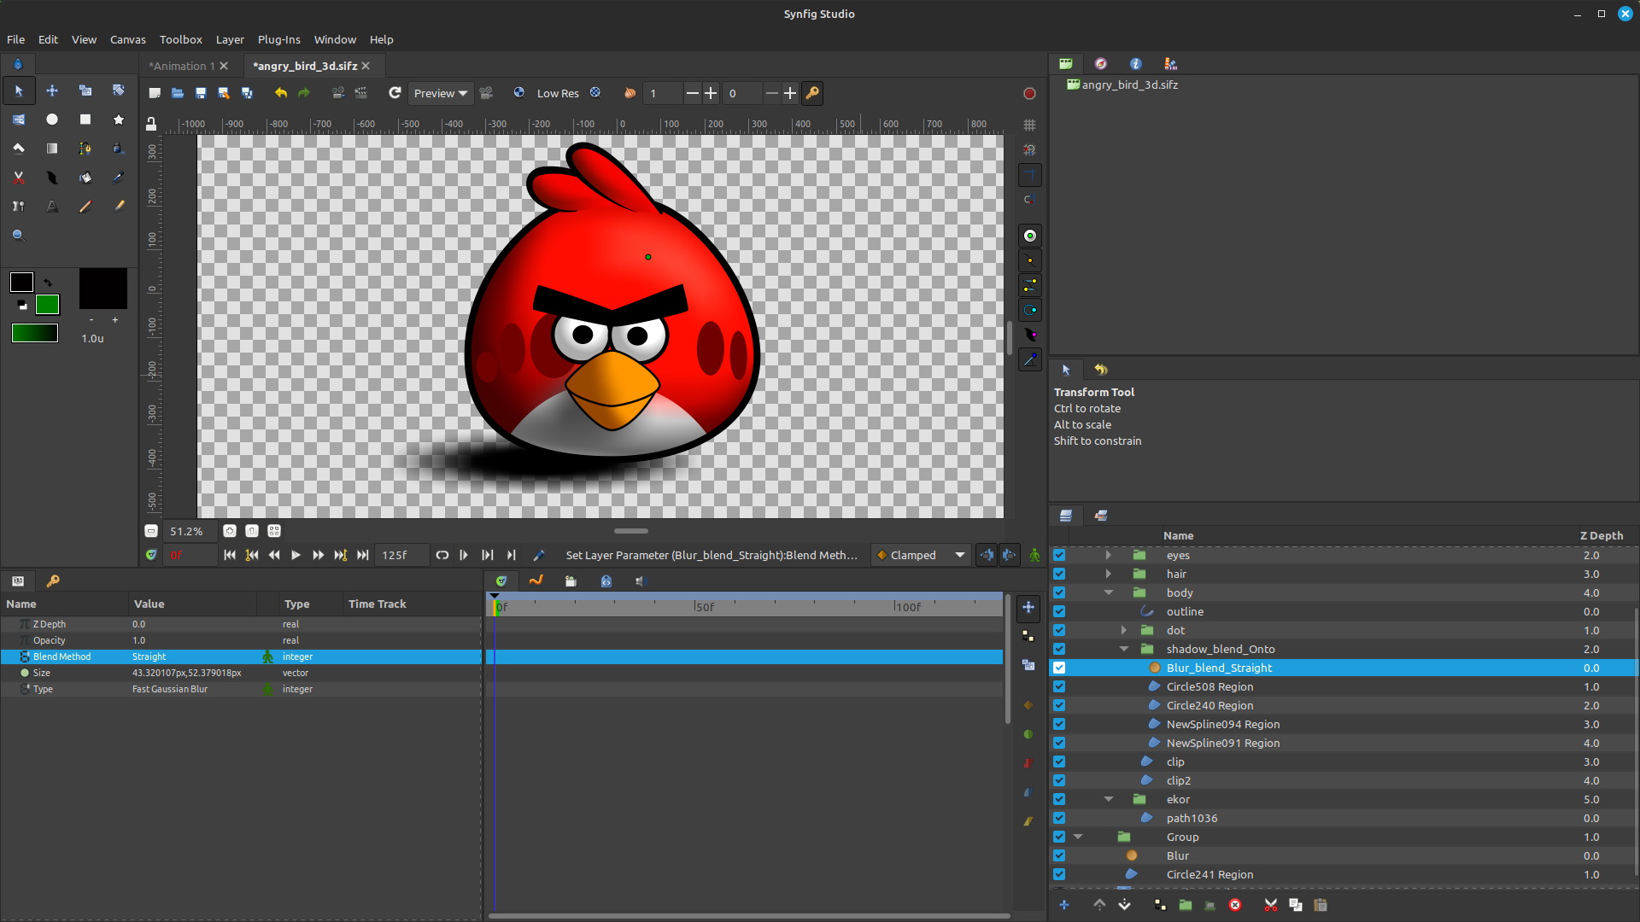Add new layer with plus button
Viewport: 1640px width, 922px height.
pos(1064,905)
